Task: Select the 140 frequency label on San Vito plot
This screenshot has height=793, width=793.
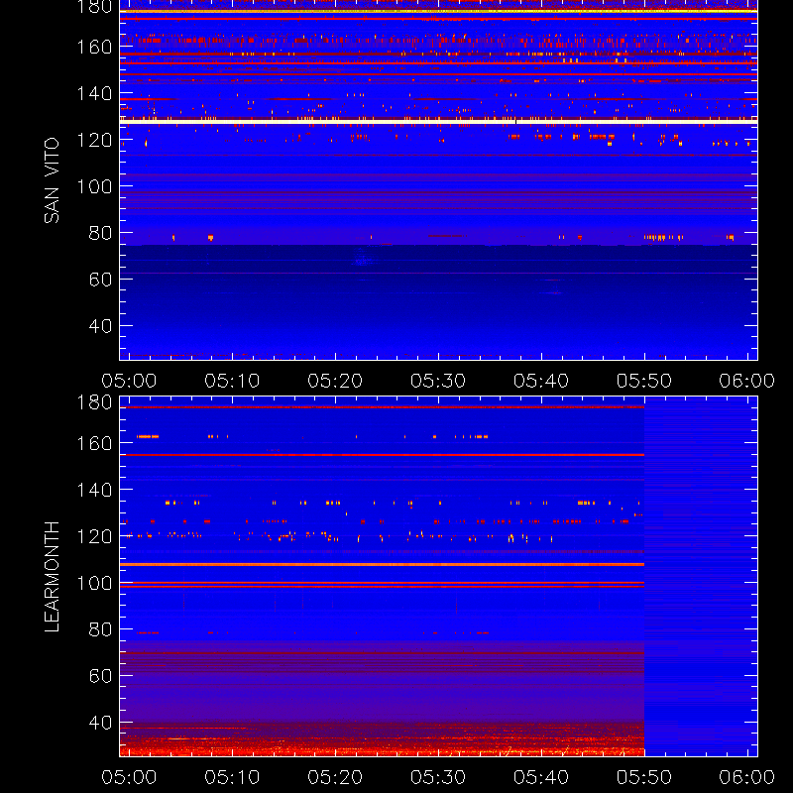Action: [94, 93]
